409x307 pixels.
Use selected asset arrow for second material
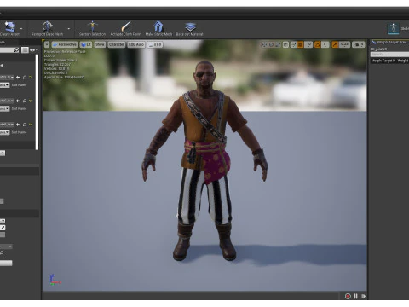18,101
